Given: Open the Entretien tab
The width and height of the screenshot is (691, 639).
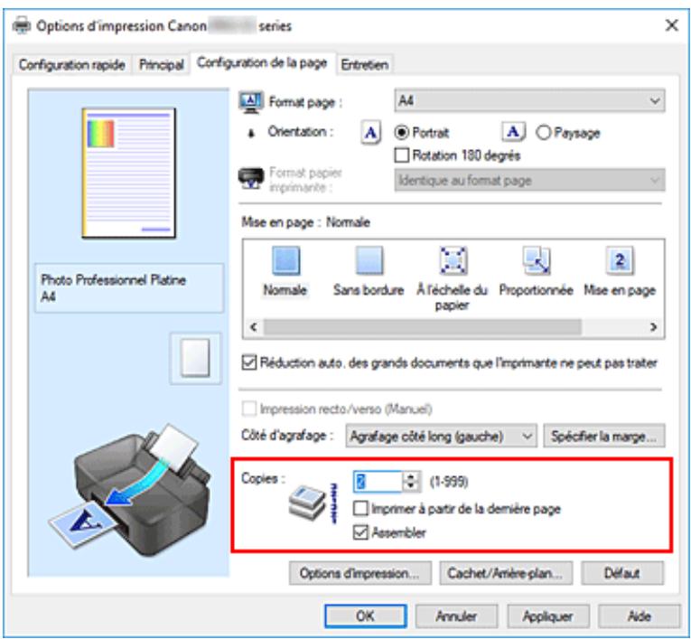Looking at the screenshot, I should tap(365, 65).
